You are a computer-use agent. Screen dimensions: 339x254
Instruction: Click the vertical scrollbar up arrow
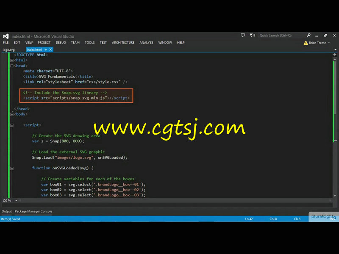click(335, 59)
